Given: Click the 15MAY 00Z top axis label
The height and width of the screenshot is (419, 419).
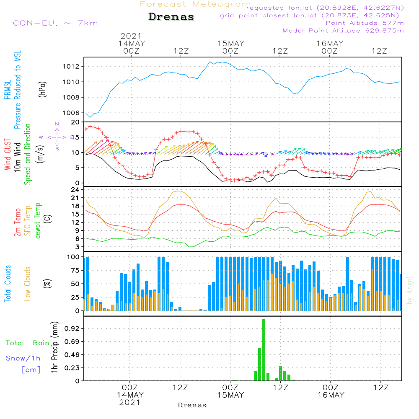Looking at the screenshot, I should click(x=230, y=47).
